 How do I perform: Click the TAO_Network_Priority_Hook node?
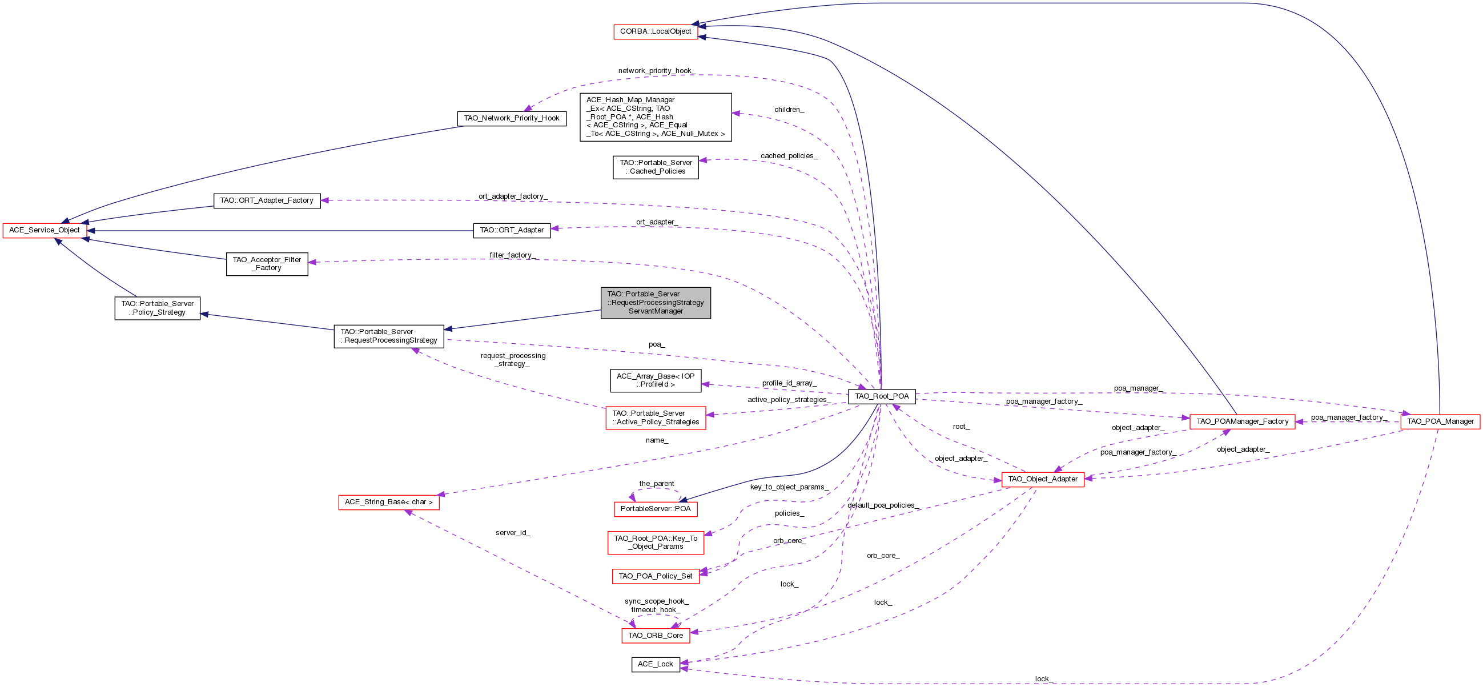(512, 119)
